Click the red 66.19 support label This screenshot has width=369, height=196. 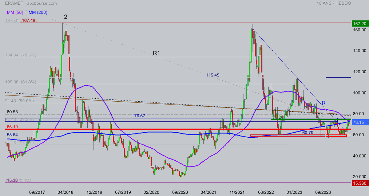pyautogui.click(x=12, y=127)
